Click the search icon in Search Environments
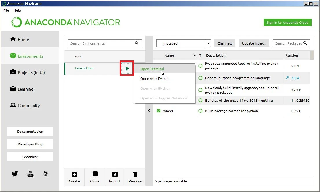Viewport: 320px width, 192px height. coord(136,43)
